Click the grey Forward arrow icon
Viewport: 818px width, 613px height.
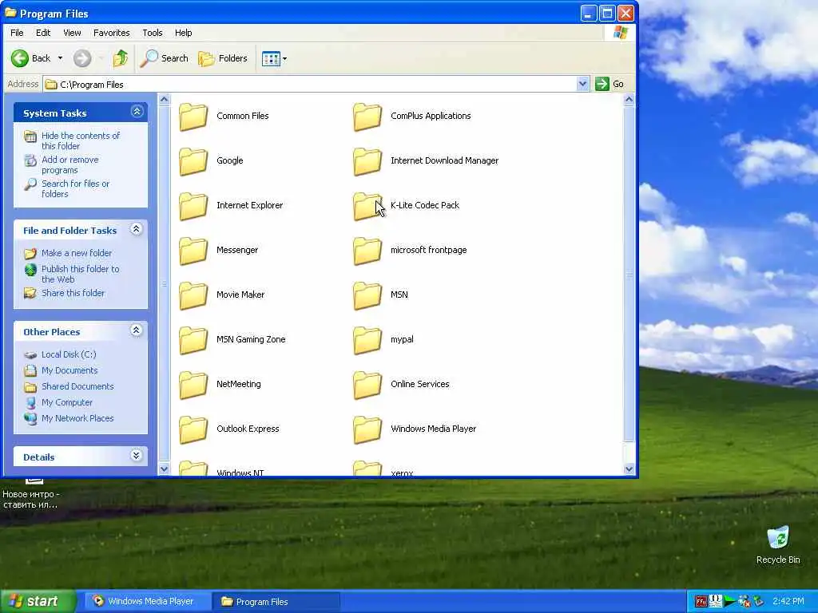[x=82, y=58]
